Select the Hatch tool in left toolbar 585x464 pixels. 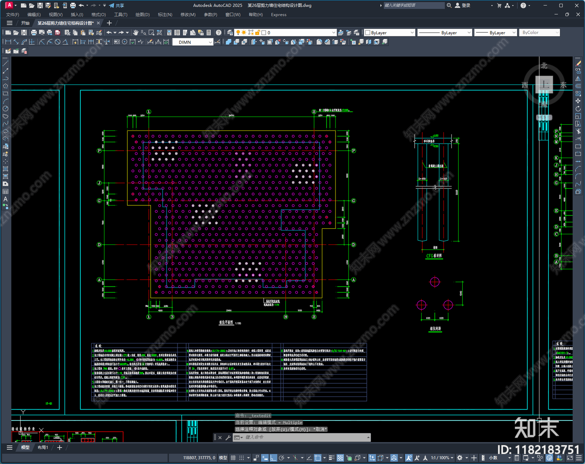[5, 169]
